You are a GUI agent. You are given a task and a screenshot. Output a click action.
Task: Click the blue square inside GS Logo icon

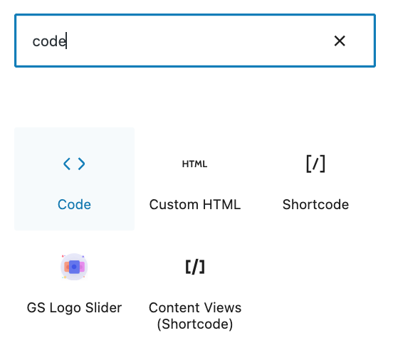pos(74,267)
